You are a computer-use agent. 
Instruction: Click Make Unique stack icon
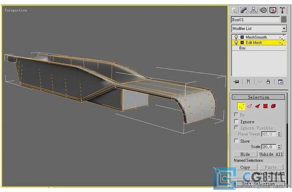click(x=260, y=82)
